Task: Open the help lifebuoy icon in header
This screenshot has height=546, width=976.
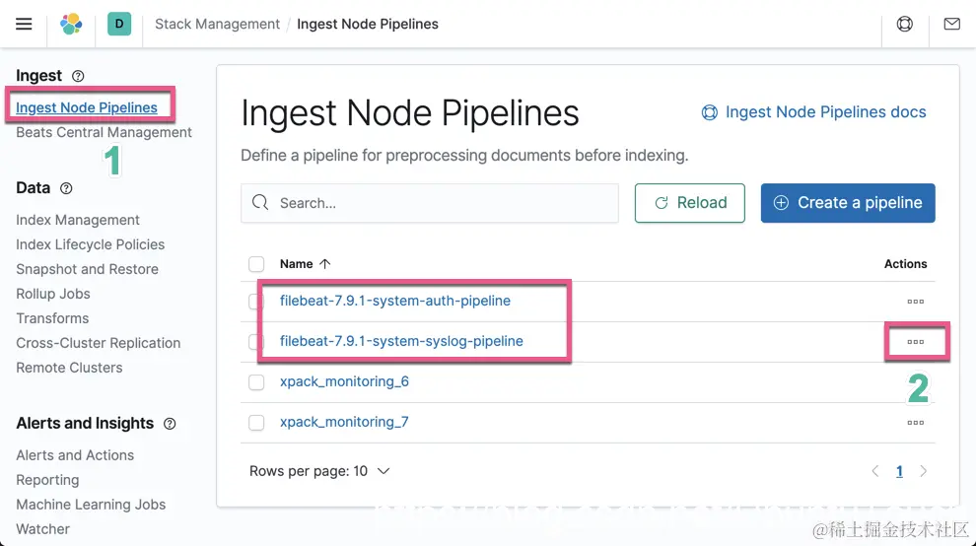Action: [x=904, y=24]
